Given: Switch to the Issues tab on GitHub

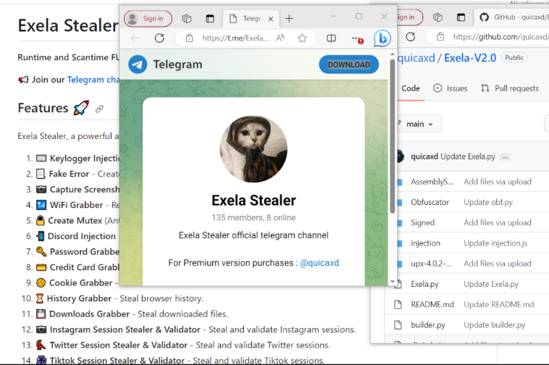Looking at the screenshot, I should (x=450, y=88).
